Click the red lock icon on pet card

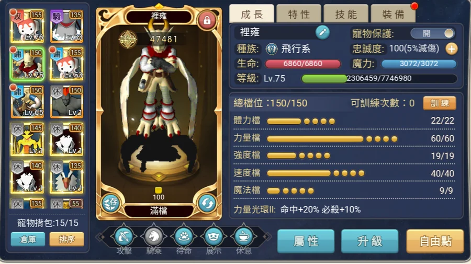[207, 20]
